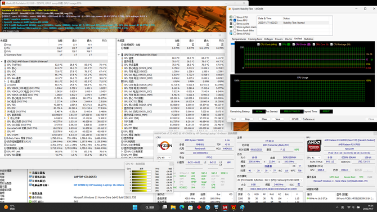Collapse the GPU [#1] AMD Radeon RX 6700S sensor group

point(119,55)
